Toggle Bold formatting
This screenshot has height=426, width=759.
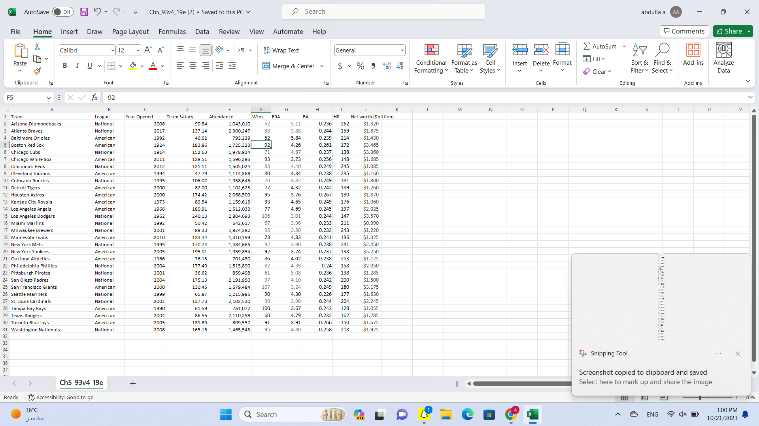coord(65,66)
